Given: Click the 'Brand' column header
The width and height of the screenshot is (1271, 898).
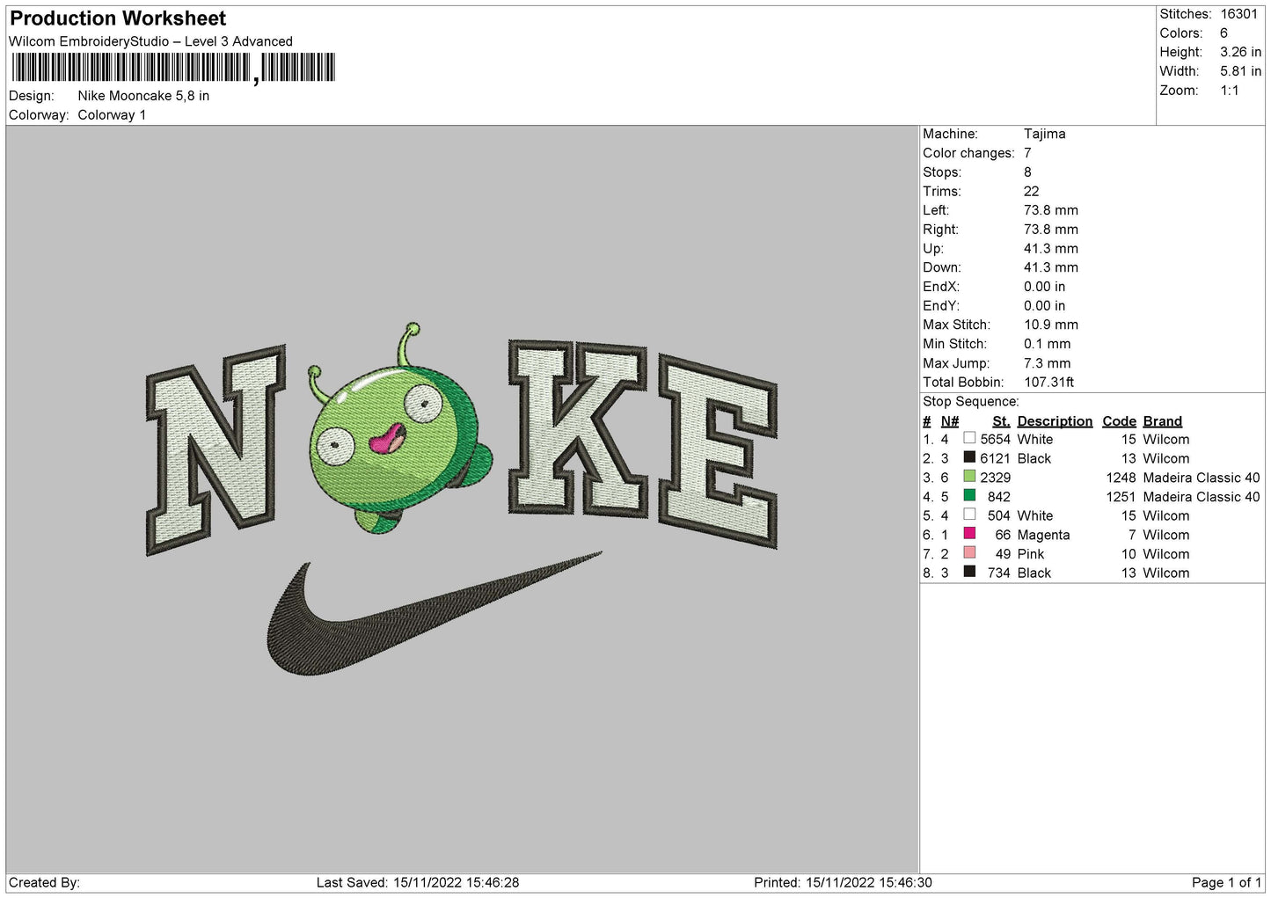Looking at the screenshot, I should click(1163, 421).
